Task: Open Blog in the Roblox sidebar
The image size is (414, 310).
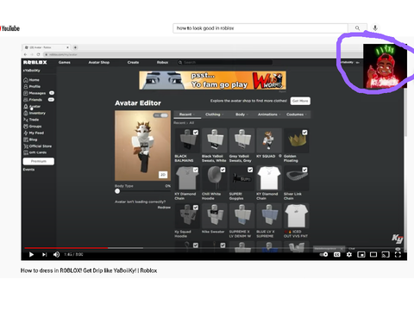Action: tap(30, 139)
